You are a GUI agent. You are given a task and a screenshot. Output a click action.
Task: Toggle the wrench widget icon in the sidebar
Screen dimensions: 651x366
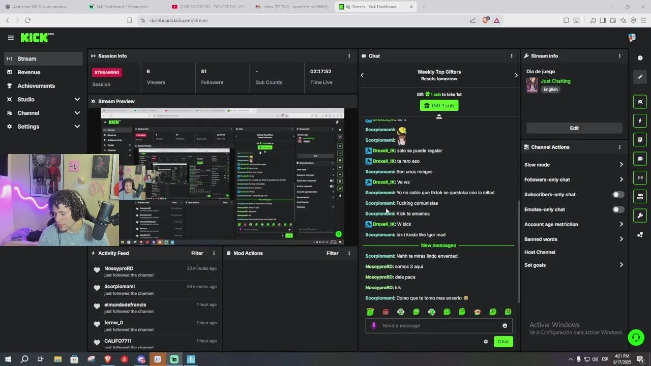tap(640, 215)
